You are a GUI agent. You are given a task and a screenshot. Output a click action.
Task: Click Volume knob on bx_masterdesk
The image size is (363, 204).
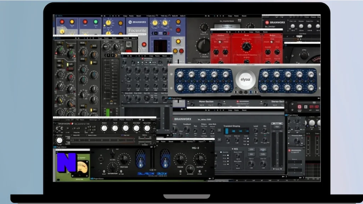pyautogui.click(x=204, y=45)
